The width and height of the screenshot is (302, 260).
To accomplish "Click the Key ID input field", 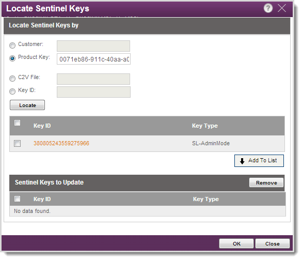I will (93, 92).
